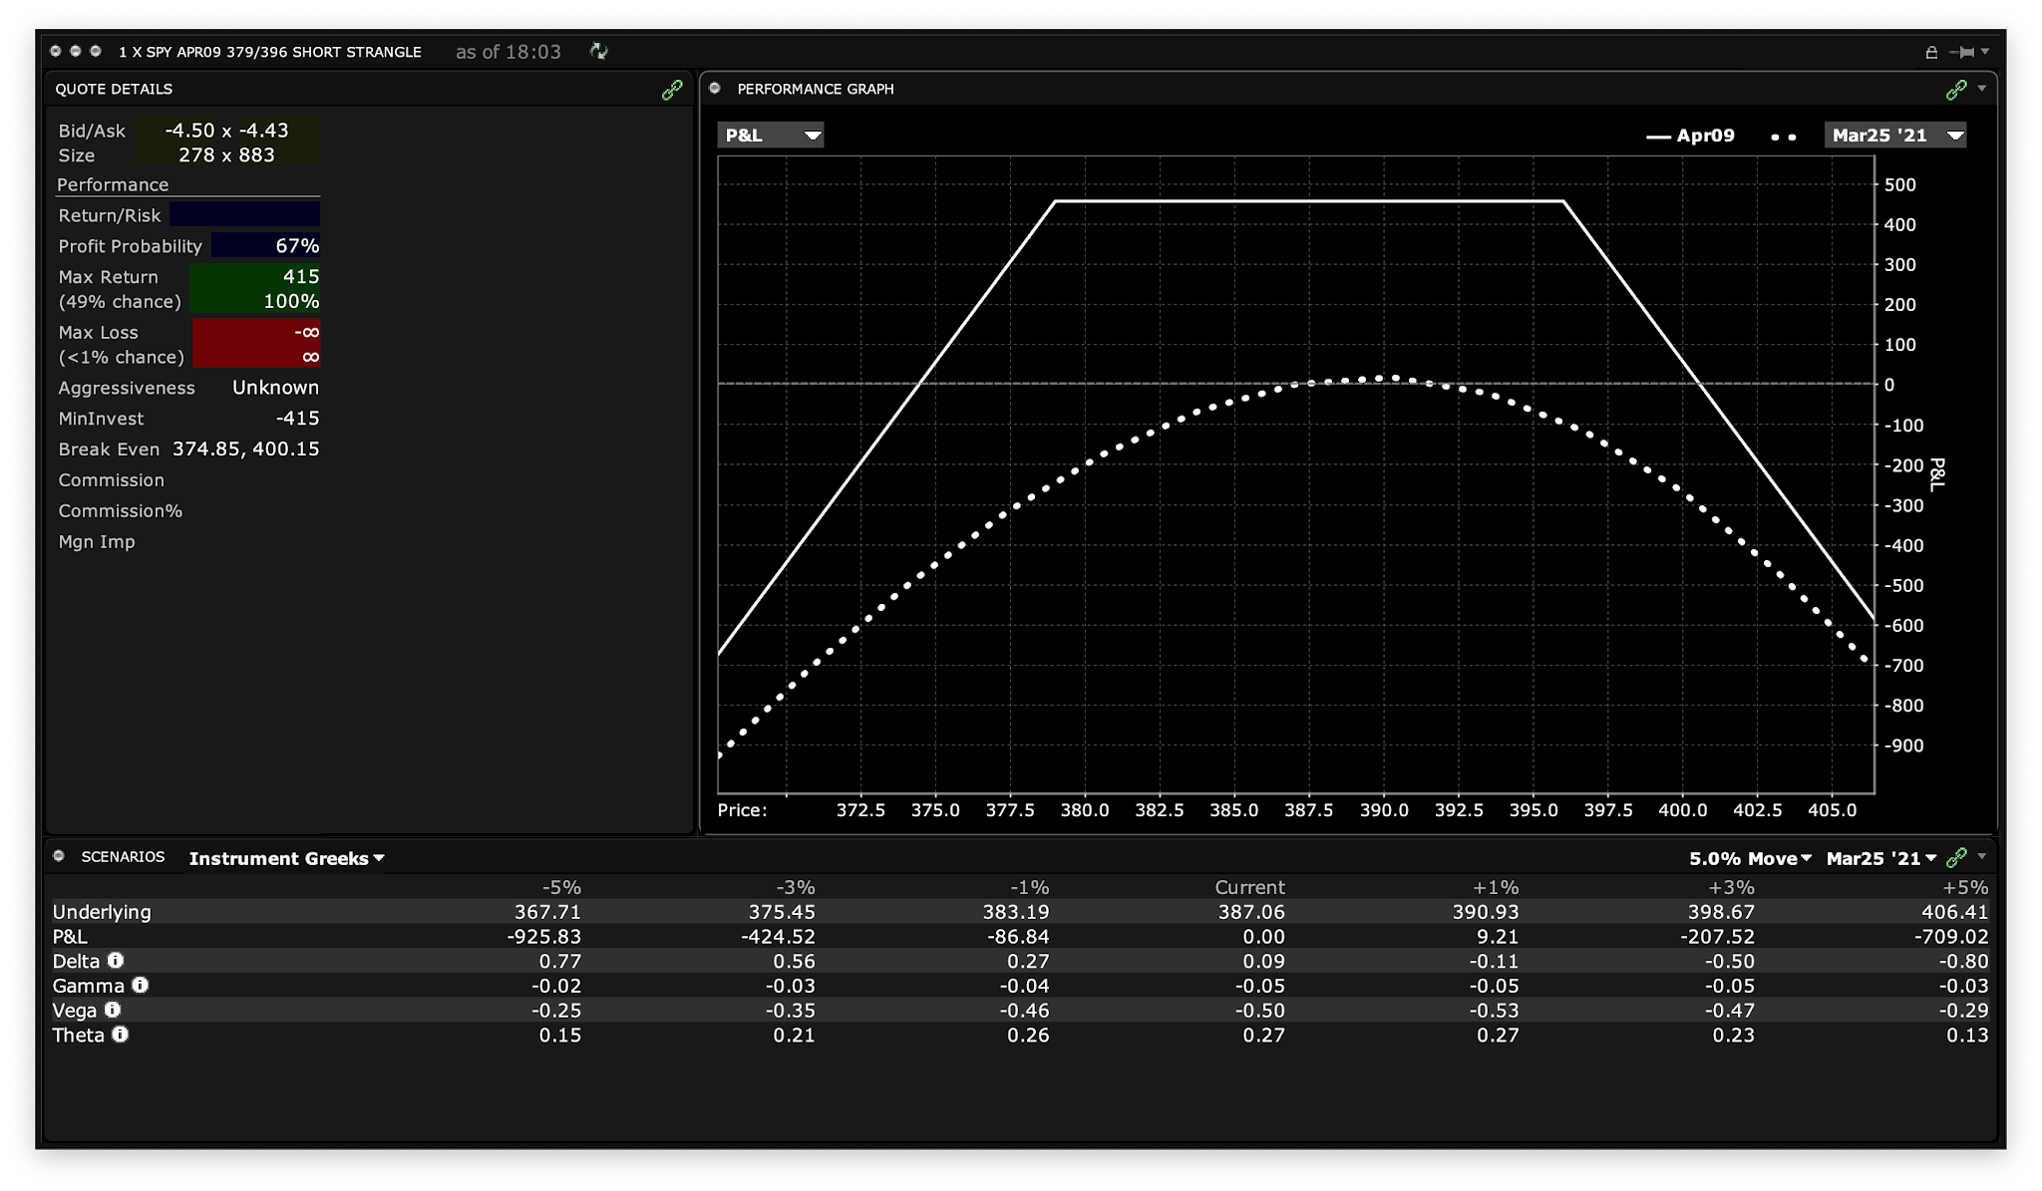Click the Quote Details green chain link icon
The image size is (2042, 1191).
pyautogui.click(x=672, y=90)
